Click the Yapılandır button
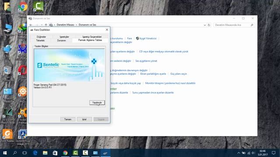The width and height of the screenshot is (280, 157). pos(97,102)
